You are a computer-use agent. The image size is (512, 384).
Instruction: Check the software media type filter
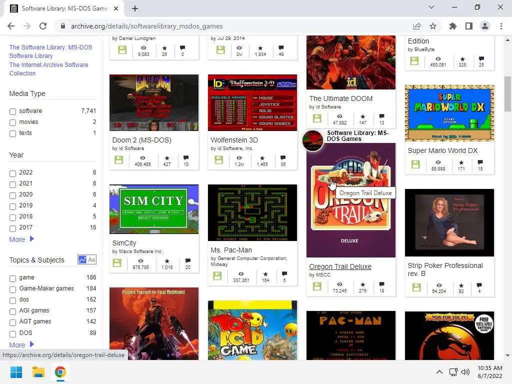(x=12, y=111)
